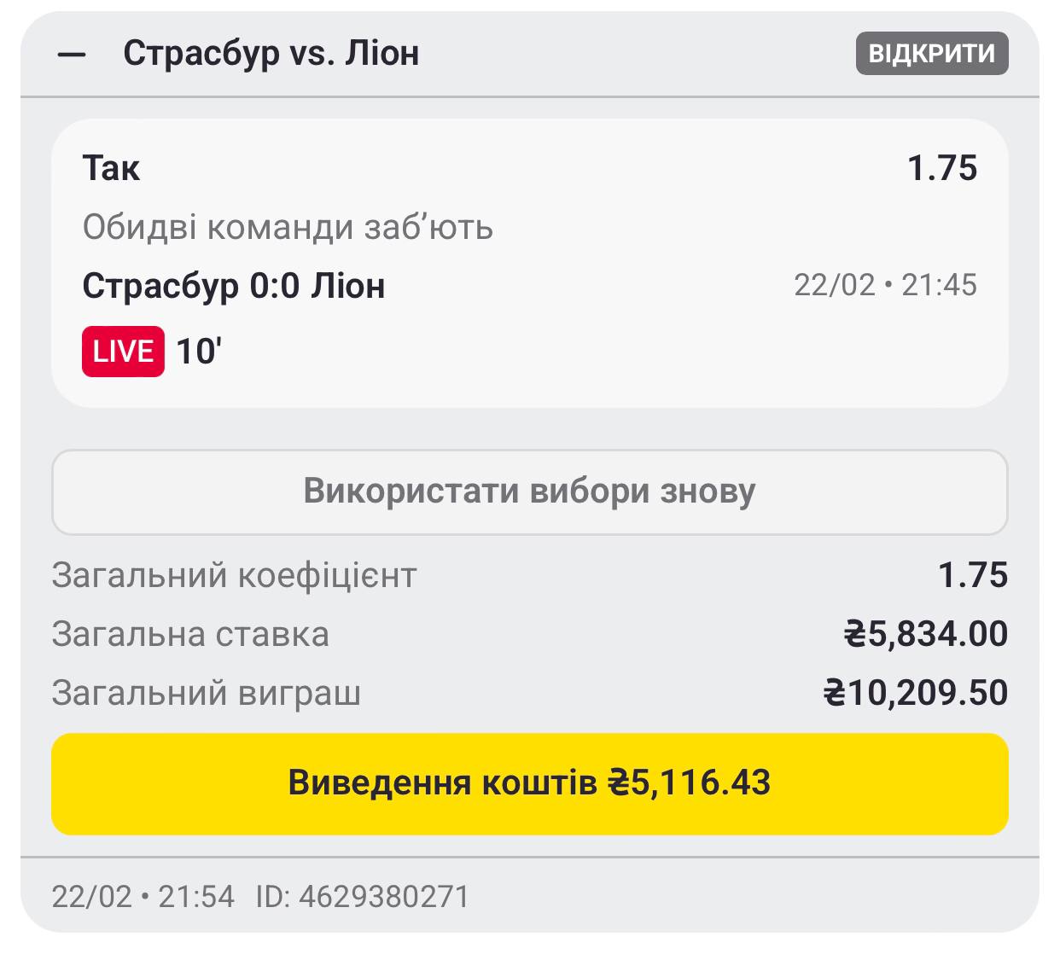Viewport: 1060px width, 954px height.
Task: Click the stake amount ₴5,834.00
Action: point(925,635)
